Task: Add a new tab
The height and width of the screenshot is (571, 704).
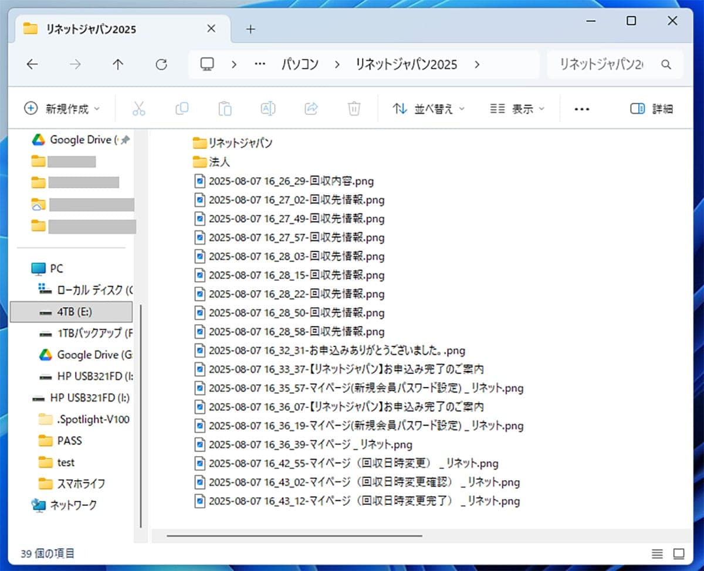Action: [251, 29]
